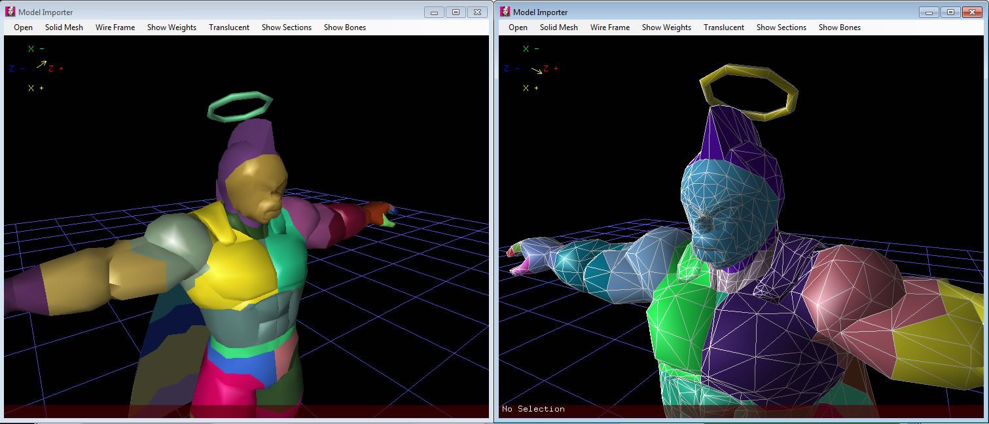Click Open in the right window menu
The height and width of the screenshot is (424, 989).
518,27
